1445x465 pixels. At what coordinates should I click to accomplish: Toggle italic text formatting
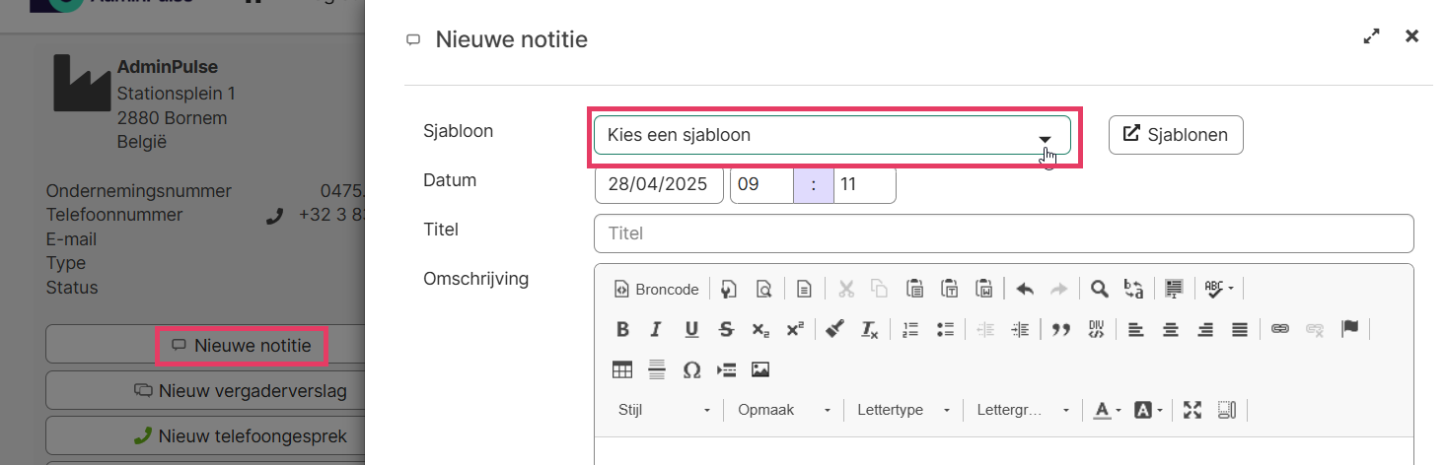click(656, 330)
